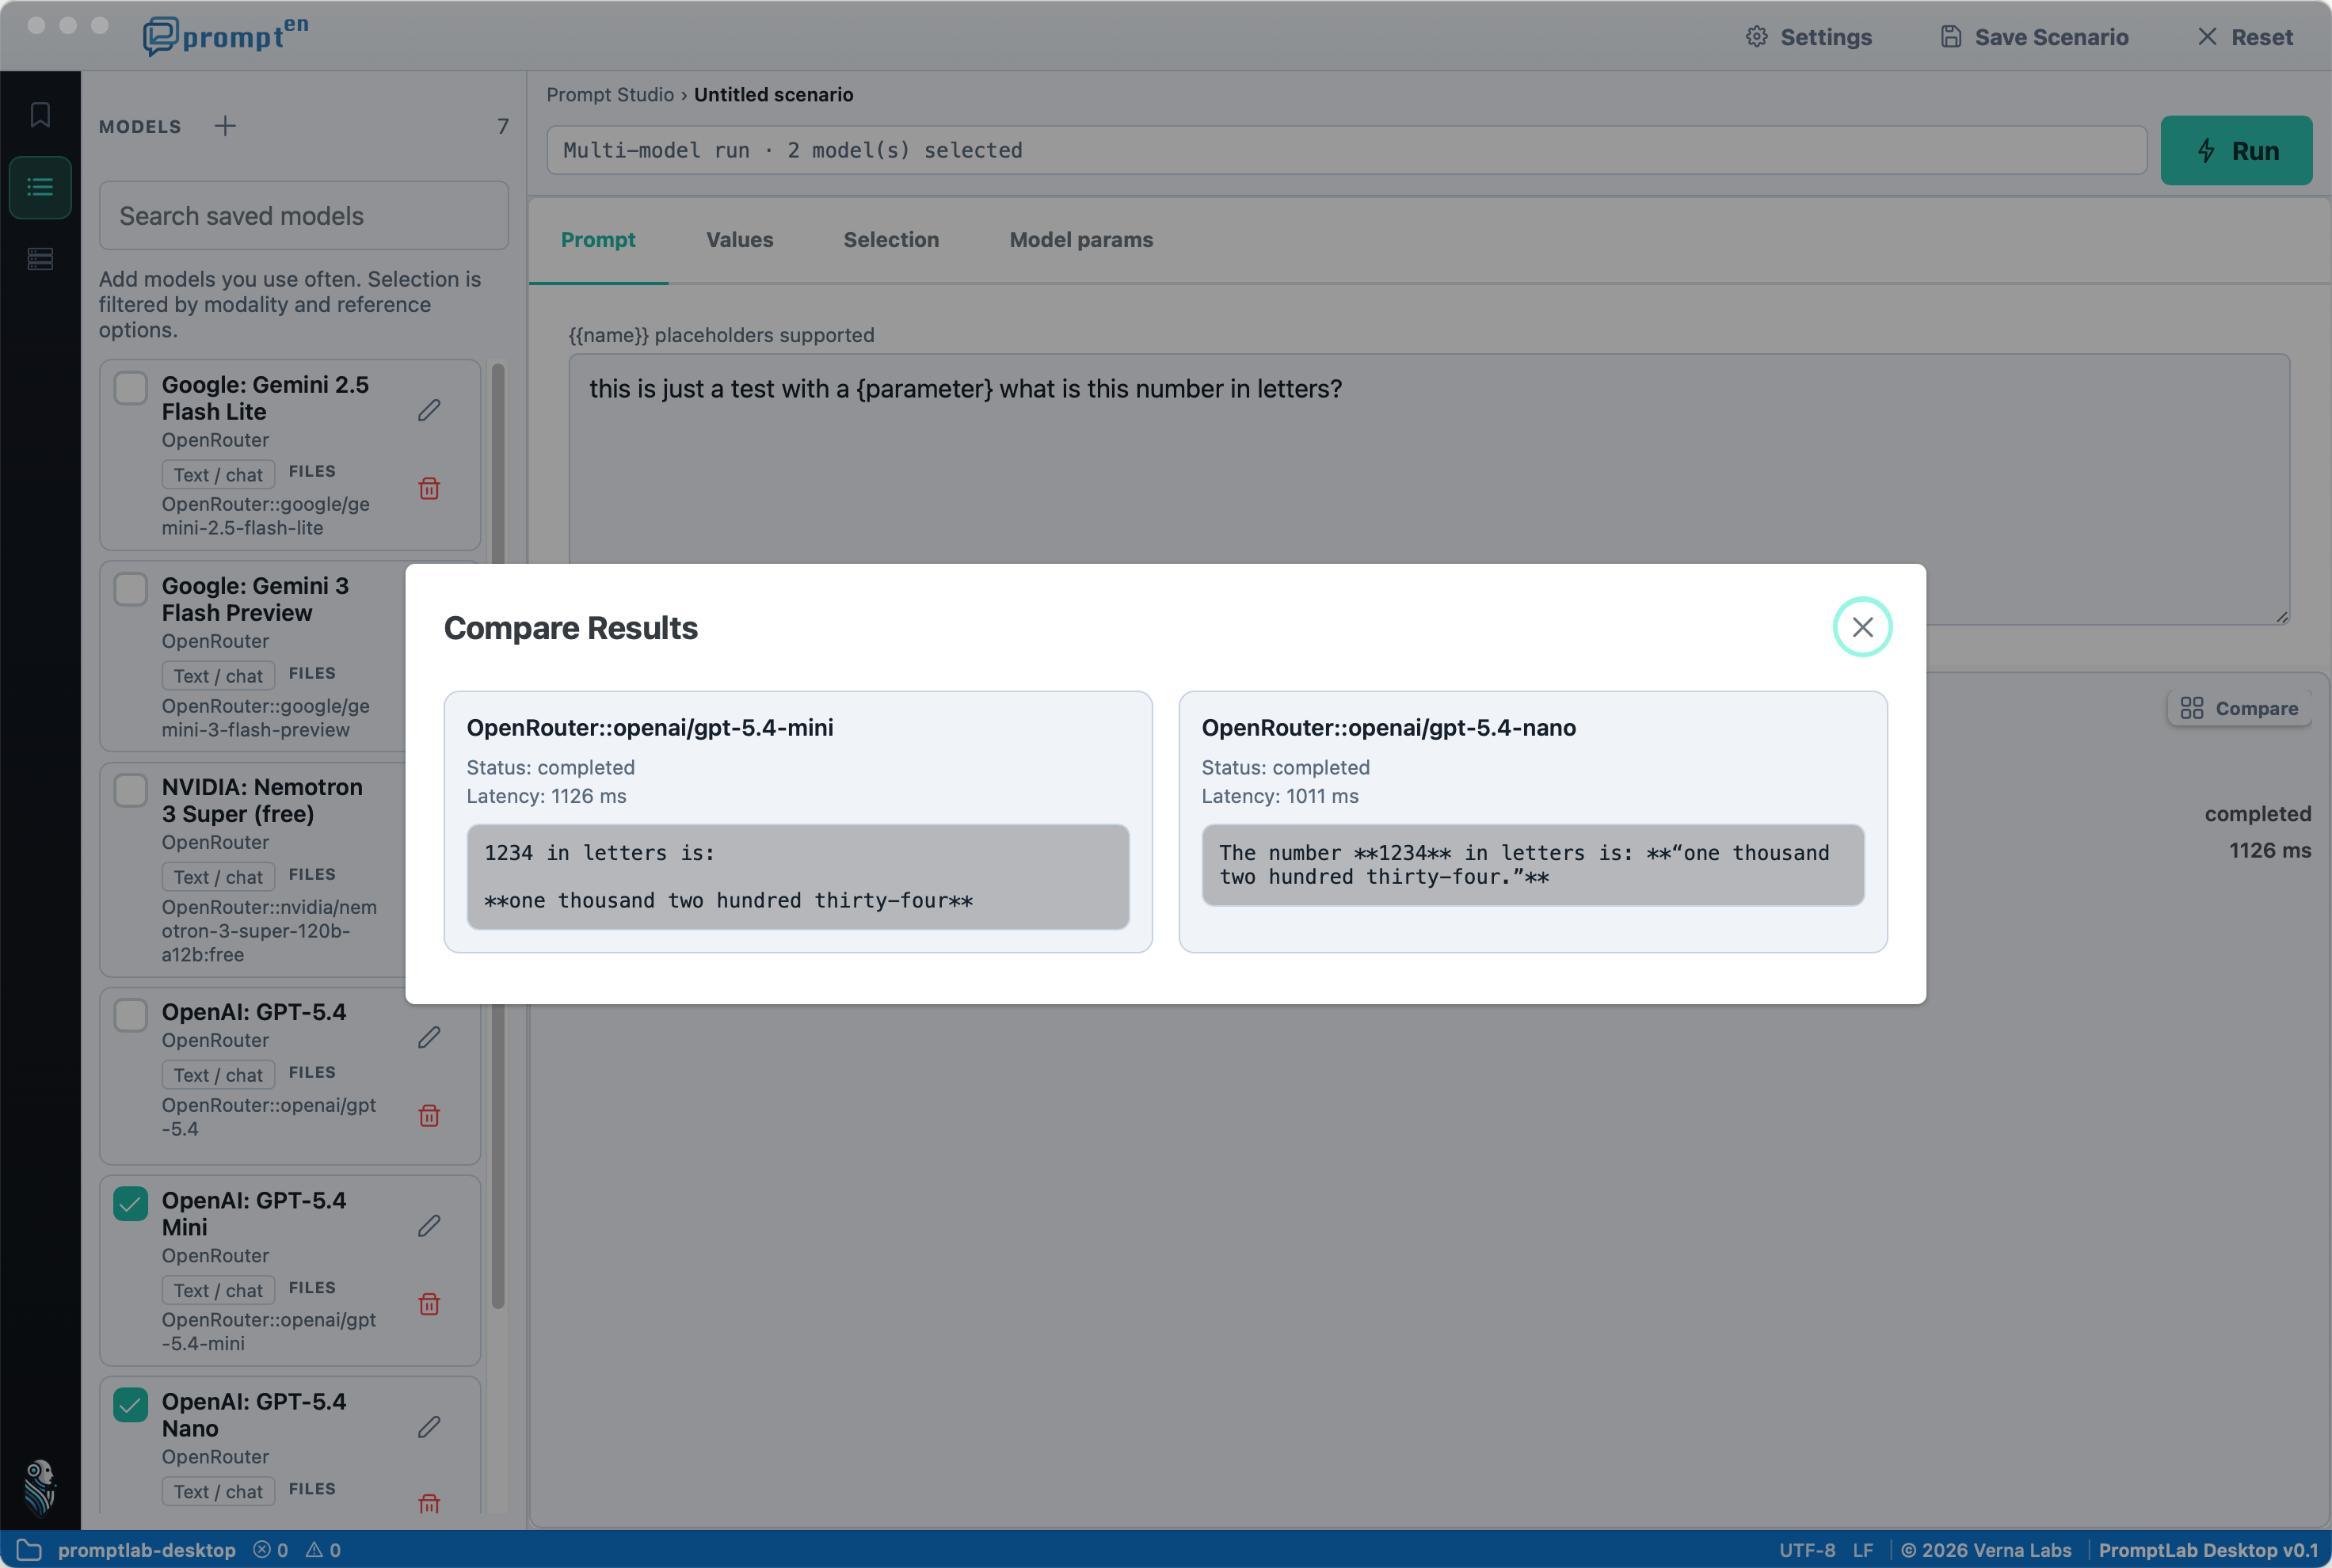
Task: Click the gpt-5.4-nano result output text
Action: [x=1533, y=865]
